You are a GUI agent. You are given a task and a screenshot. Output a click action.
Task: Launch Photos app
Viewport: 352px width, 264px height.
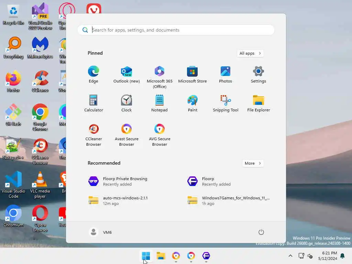point(225,75)
